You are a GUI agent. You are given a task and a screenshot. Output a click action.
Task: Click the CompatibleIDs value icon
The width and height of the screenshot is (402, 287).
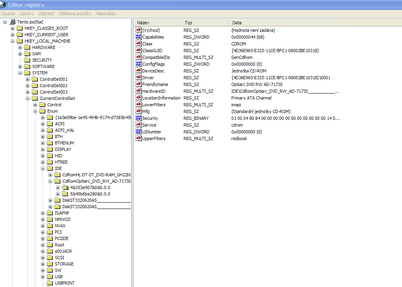coord(139,57)
